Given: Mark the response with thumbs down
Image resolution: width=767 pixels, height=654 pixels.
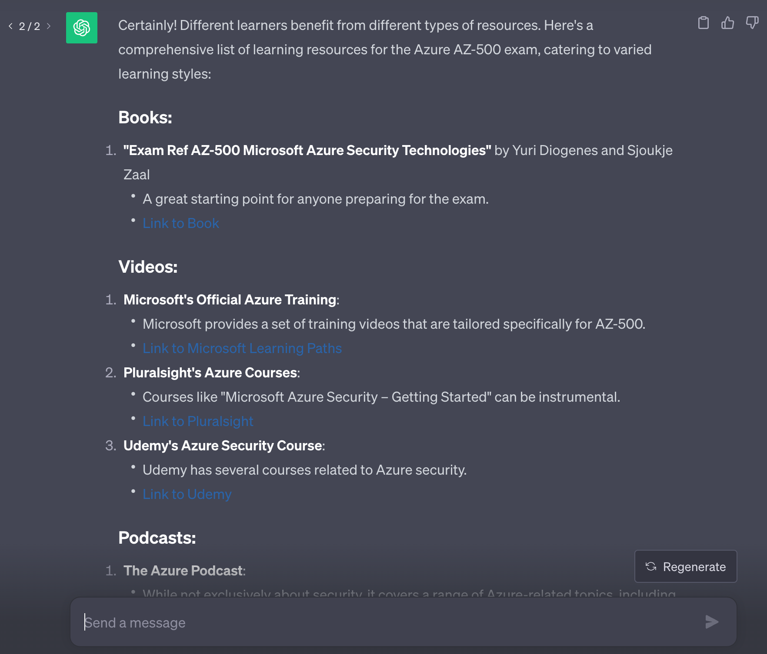Looking at the screenshot, I should pyautogui.click(x=752, y=23).
